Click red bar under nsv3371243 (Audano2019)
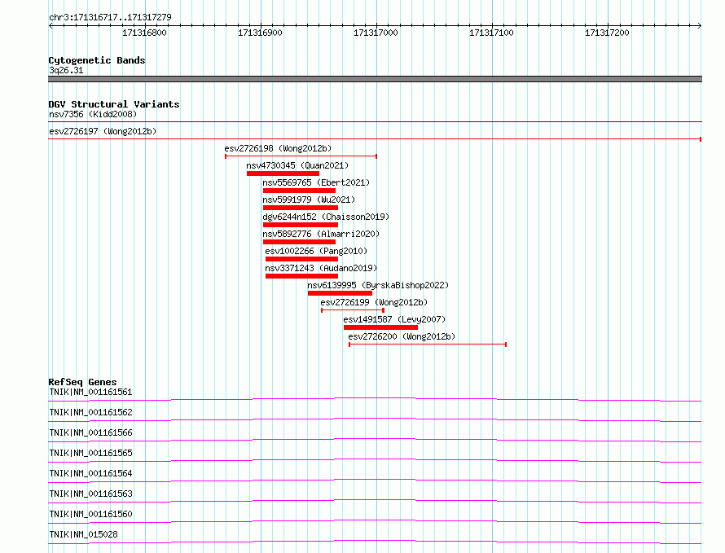The width and height of the screenshot is (725, 553). click(x=301, y=276)
